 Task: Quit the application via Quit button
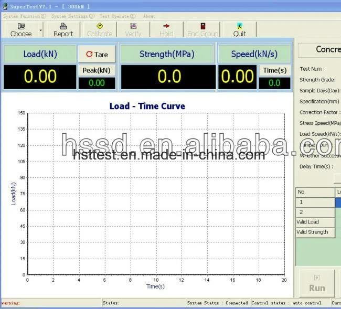(239, 30)
